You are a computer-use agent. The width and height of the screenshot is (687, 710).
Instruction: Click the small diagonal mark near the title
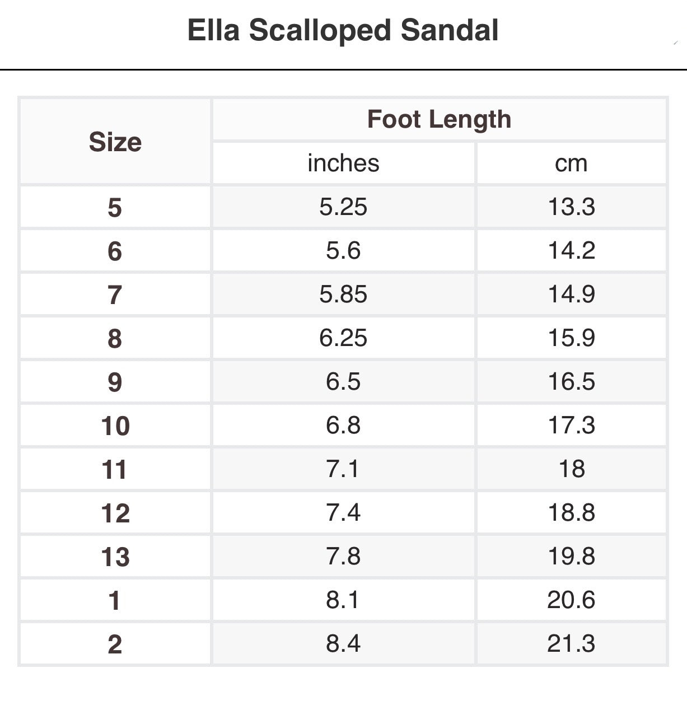[675, 43]
